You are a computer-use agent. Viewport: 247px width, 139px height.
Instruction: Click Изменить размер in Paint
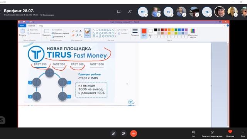(x=60, y=33)
